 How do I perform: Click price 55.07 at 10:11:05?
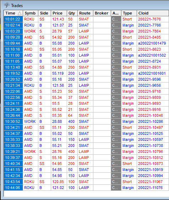click(x=57, y=61)
